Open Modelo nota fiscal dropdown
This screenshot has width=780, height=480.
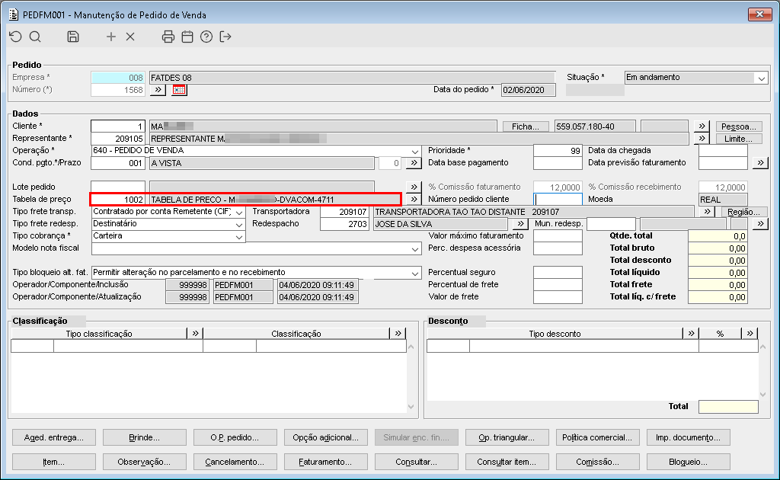click(x=415, y=248)
